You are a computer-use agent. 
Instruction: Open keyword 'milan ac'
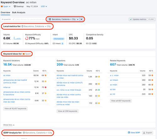click(7, 87)
